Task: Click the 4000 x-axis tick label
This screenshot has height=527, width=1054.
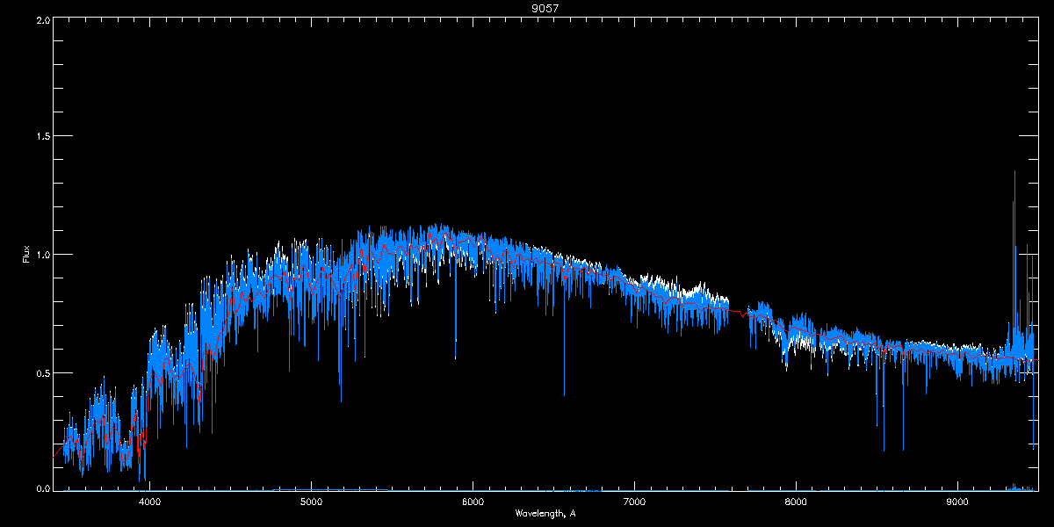Action: click(x=150, y=502)
